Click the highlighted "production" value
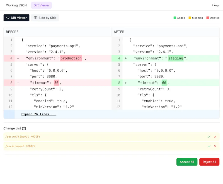Image resolution: width=223 pixels, height=184 pixels. pyautogui.click(x=71, y=58)
